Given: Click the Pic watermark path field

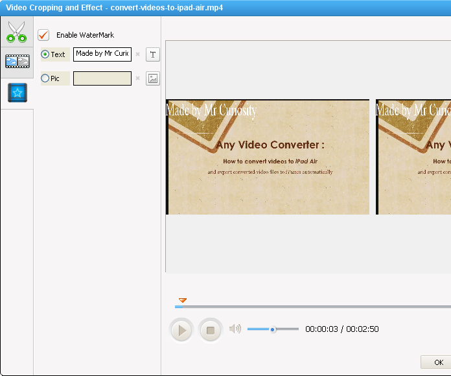Looking at the screenshot, I should click(102, 78).
